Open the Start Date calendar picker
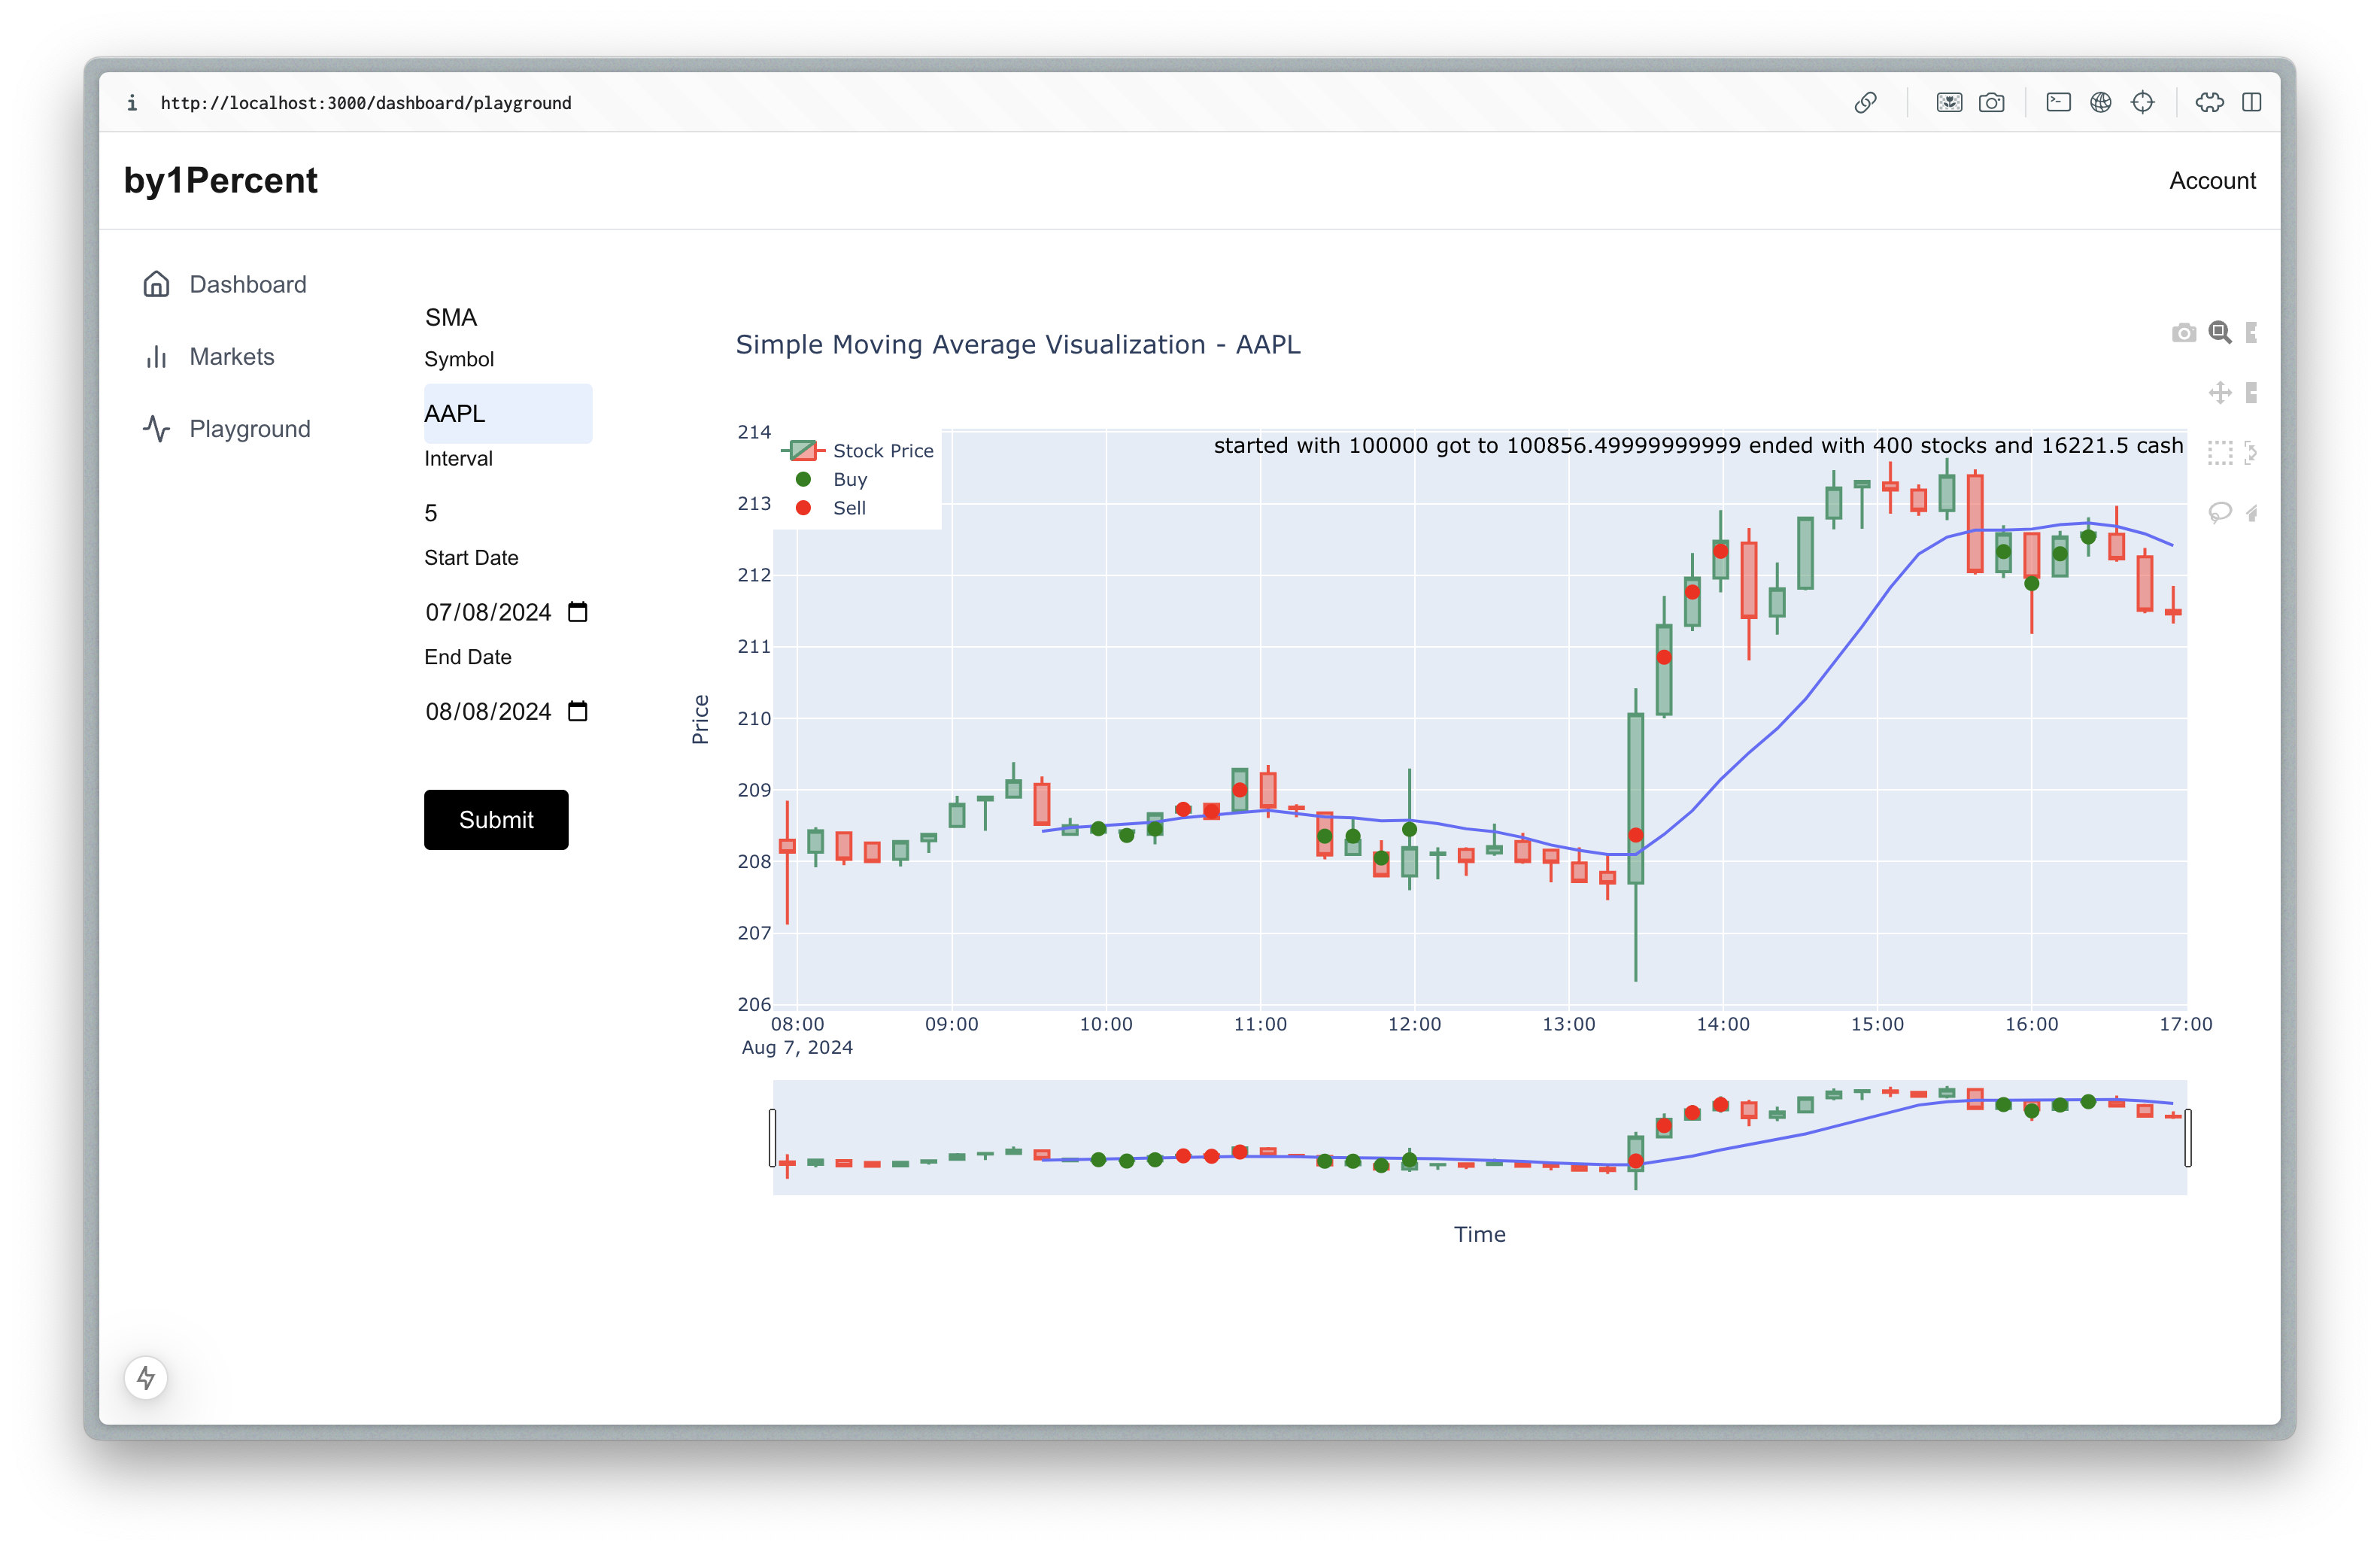Screen dimensions: 2380x1551 pos(577,612)
